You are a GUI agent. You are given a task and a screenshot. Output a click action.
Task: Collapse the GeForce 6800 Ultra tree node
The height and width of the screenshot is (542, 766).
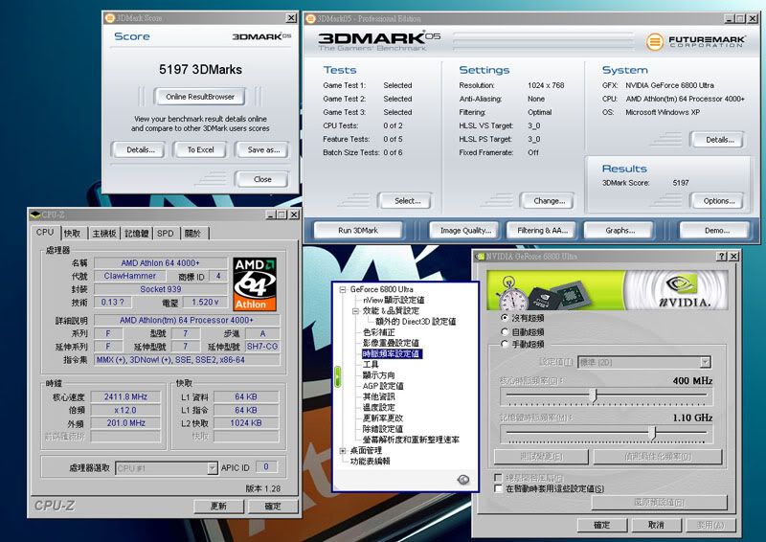[343, 289]
